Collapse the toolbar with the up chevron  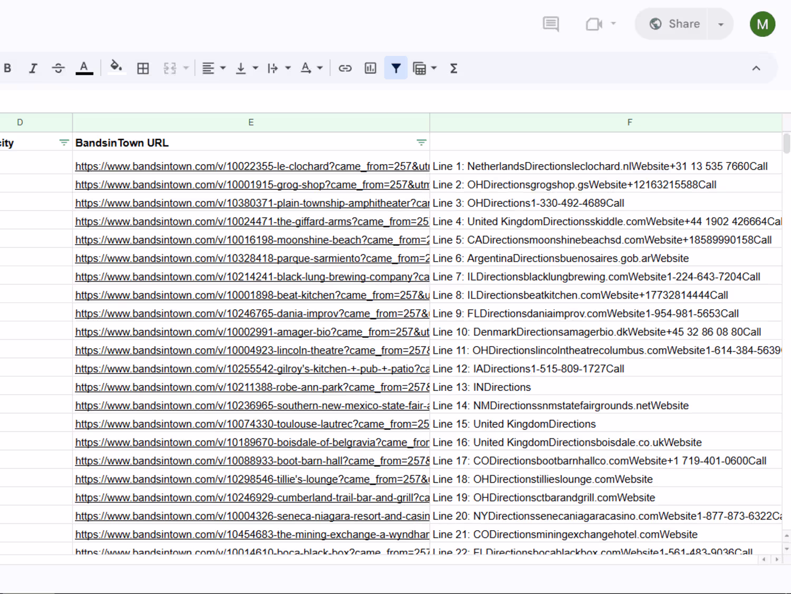click(x=756, y=68)
